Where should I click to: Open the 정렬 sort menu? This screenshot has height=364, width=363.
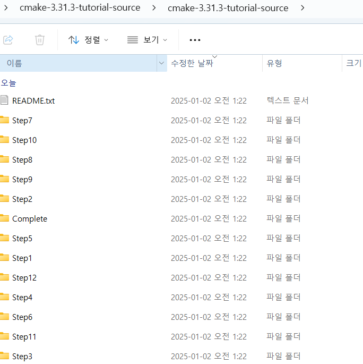(x=88, y=40)
